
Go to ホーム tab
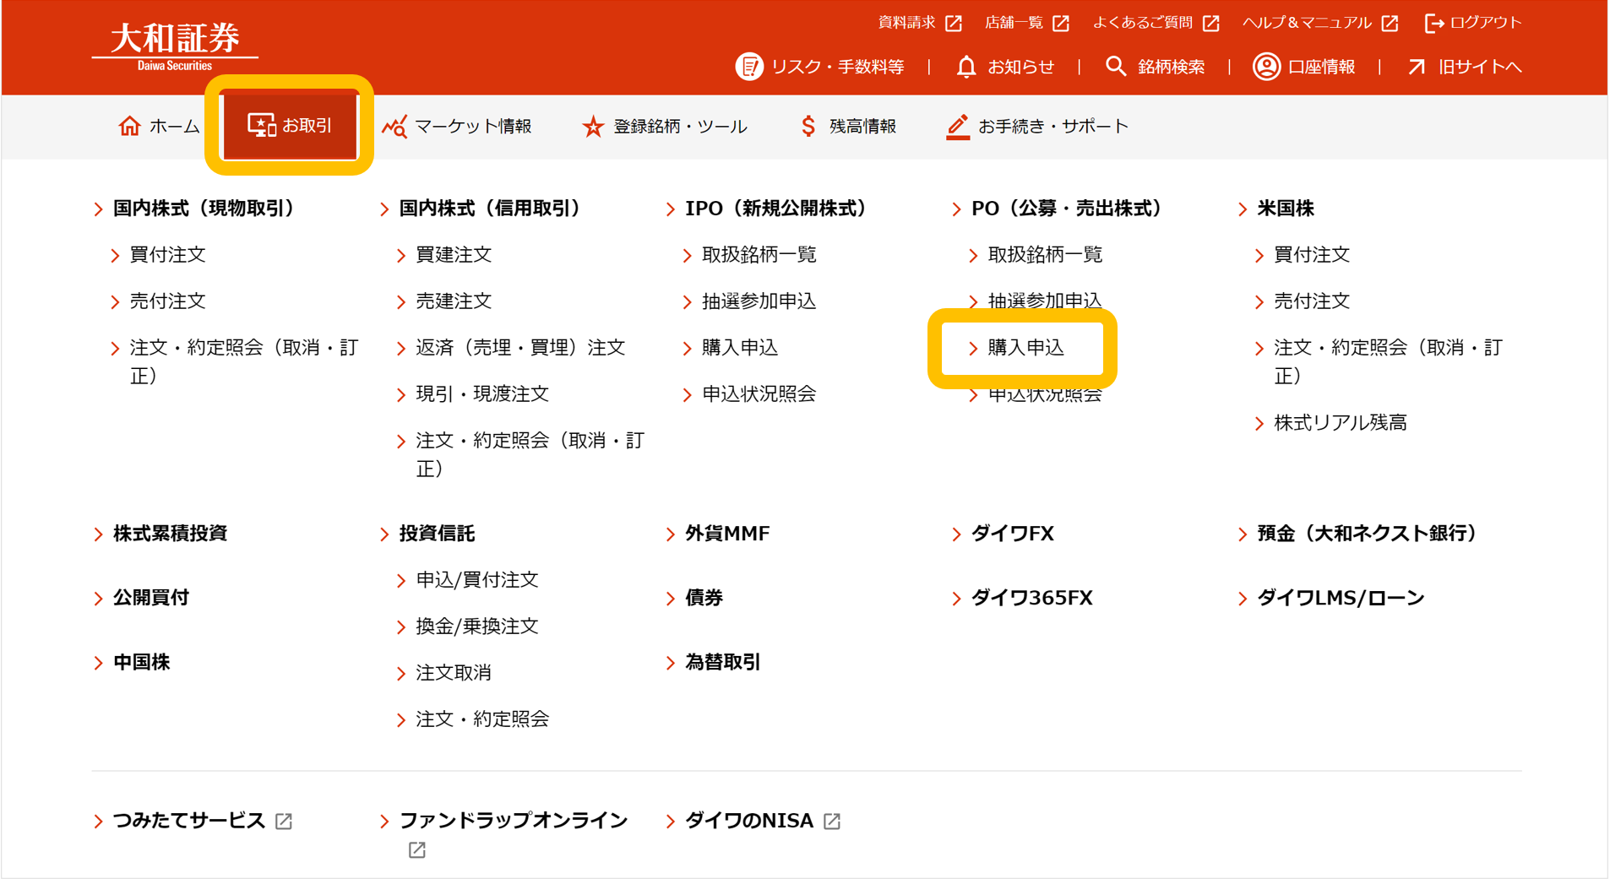[x=159, y=126]
